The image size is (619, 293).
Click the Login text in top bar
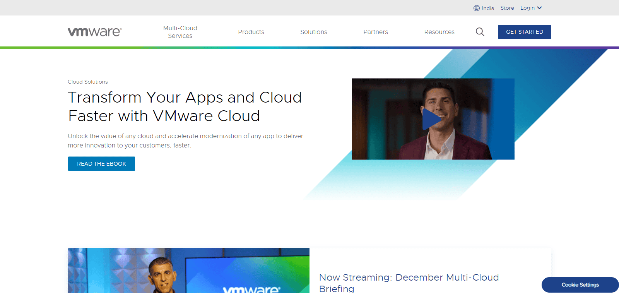(527, 8)
